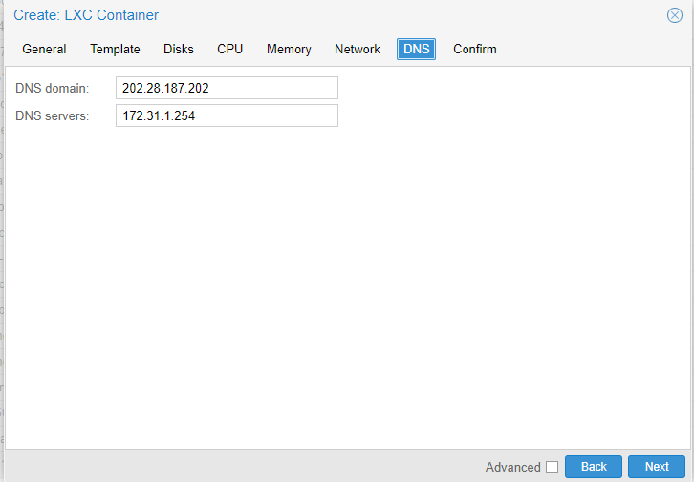
Task: Click the 'DNS servers:' label
Action: [x=53, y=115]
